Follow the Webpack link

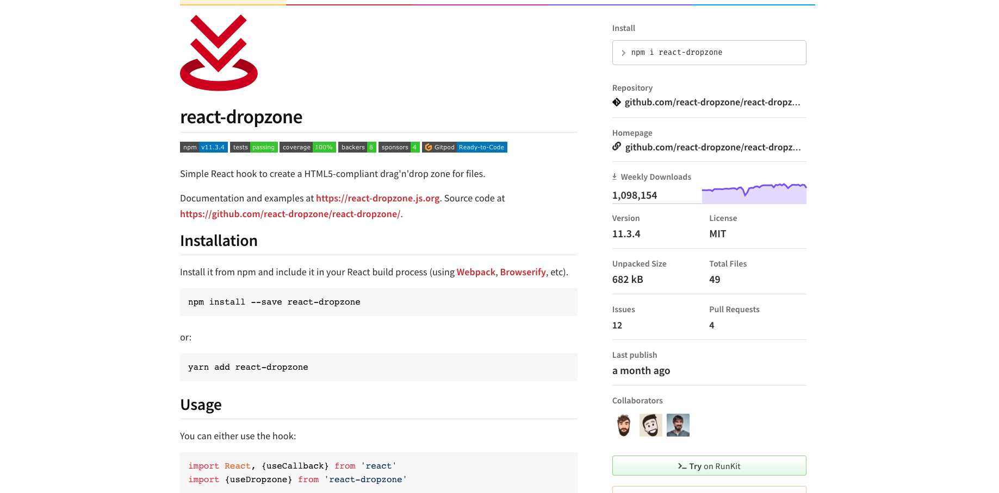point(476,272)
